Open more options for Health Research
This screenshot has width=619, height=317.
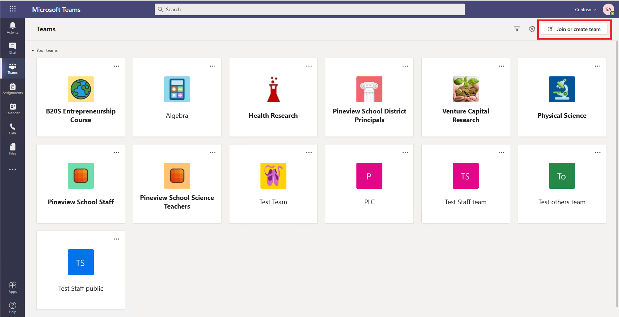tap(309, 66)
